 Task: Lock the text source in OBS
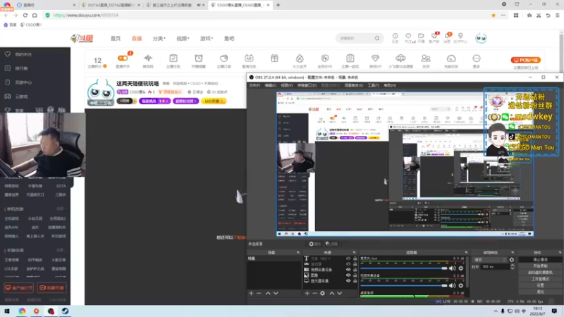(355, 259)
